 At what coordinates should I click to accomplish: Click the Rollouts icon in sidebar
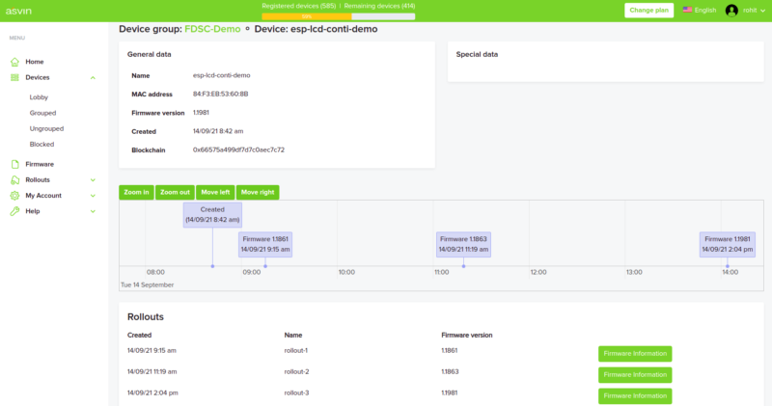15,180
